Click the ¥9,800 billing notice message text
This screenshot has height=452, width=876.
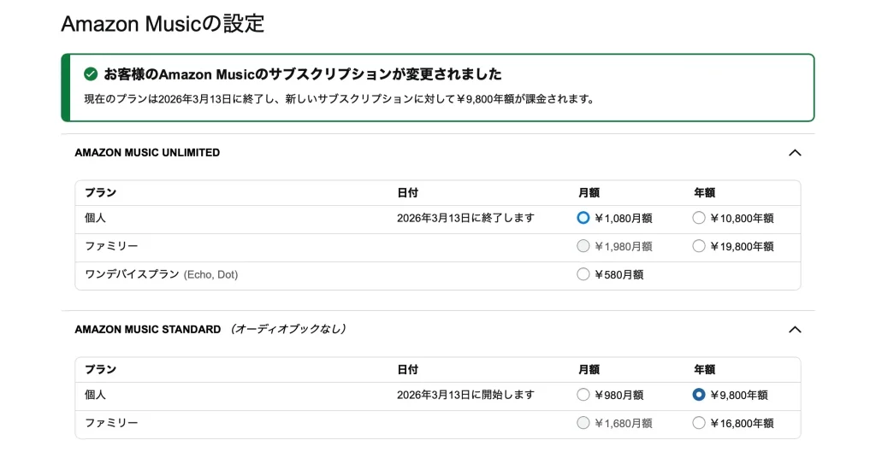click(x=339, y=99)
